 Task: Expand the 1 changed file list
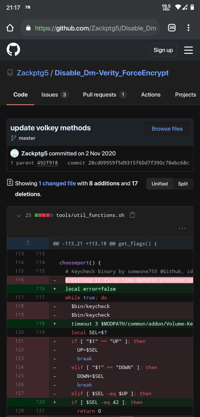click(x=57, y=183)
